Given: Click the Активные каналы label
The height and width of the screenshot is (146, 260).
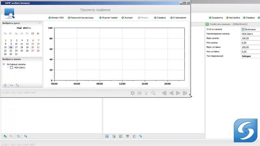Looking at the screenshot, I should point(16,64).
